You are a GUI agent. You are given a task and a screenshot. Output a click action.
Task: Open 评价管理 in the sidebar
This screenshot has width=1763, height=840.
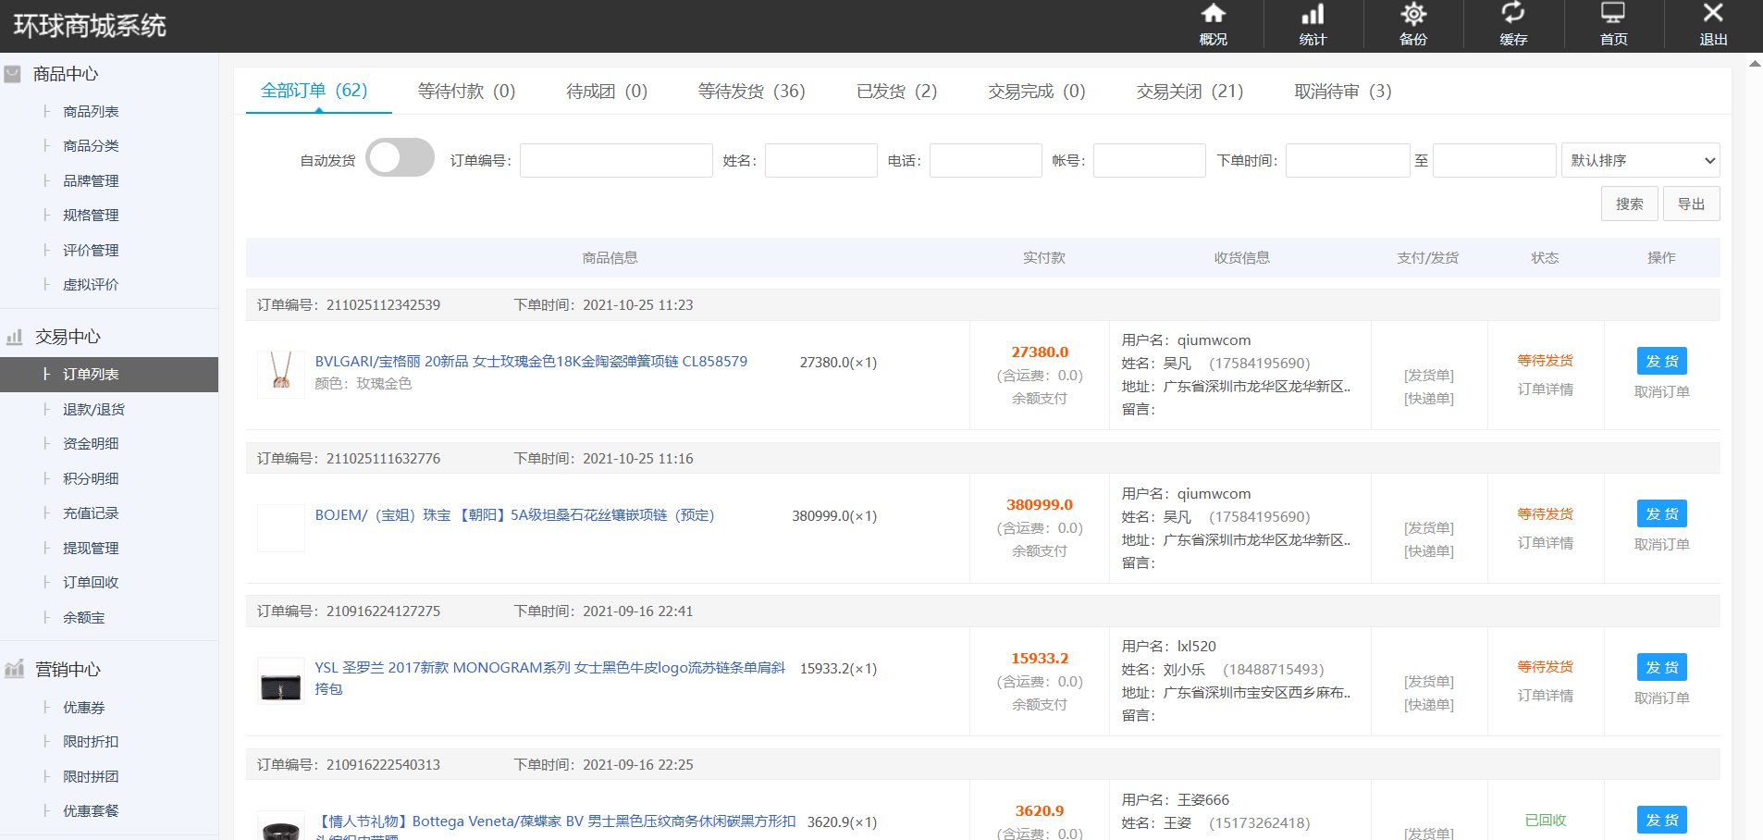pos(91,251)
